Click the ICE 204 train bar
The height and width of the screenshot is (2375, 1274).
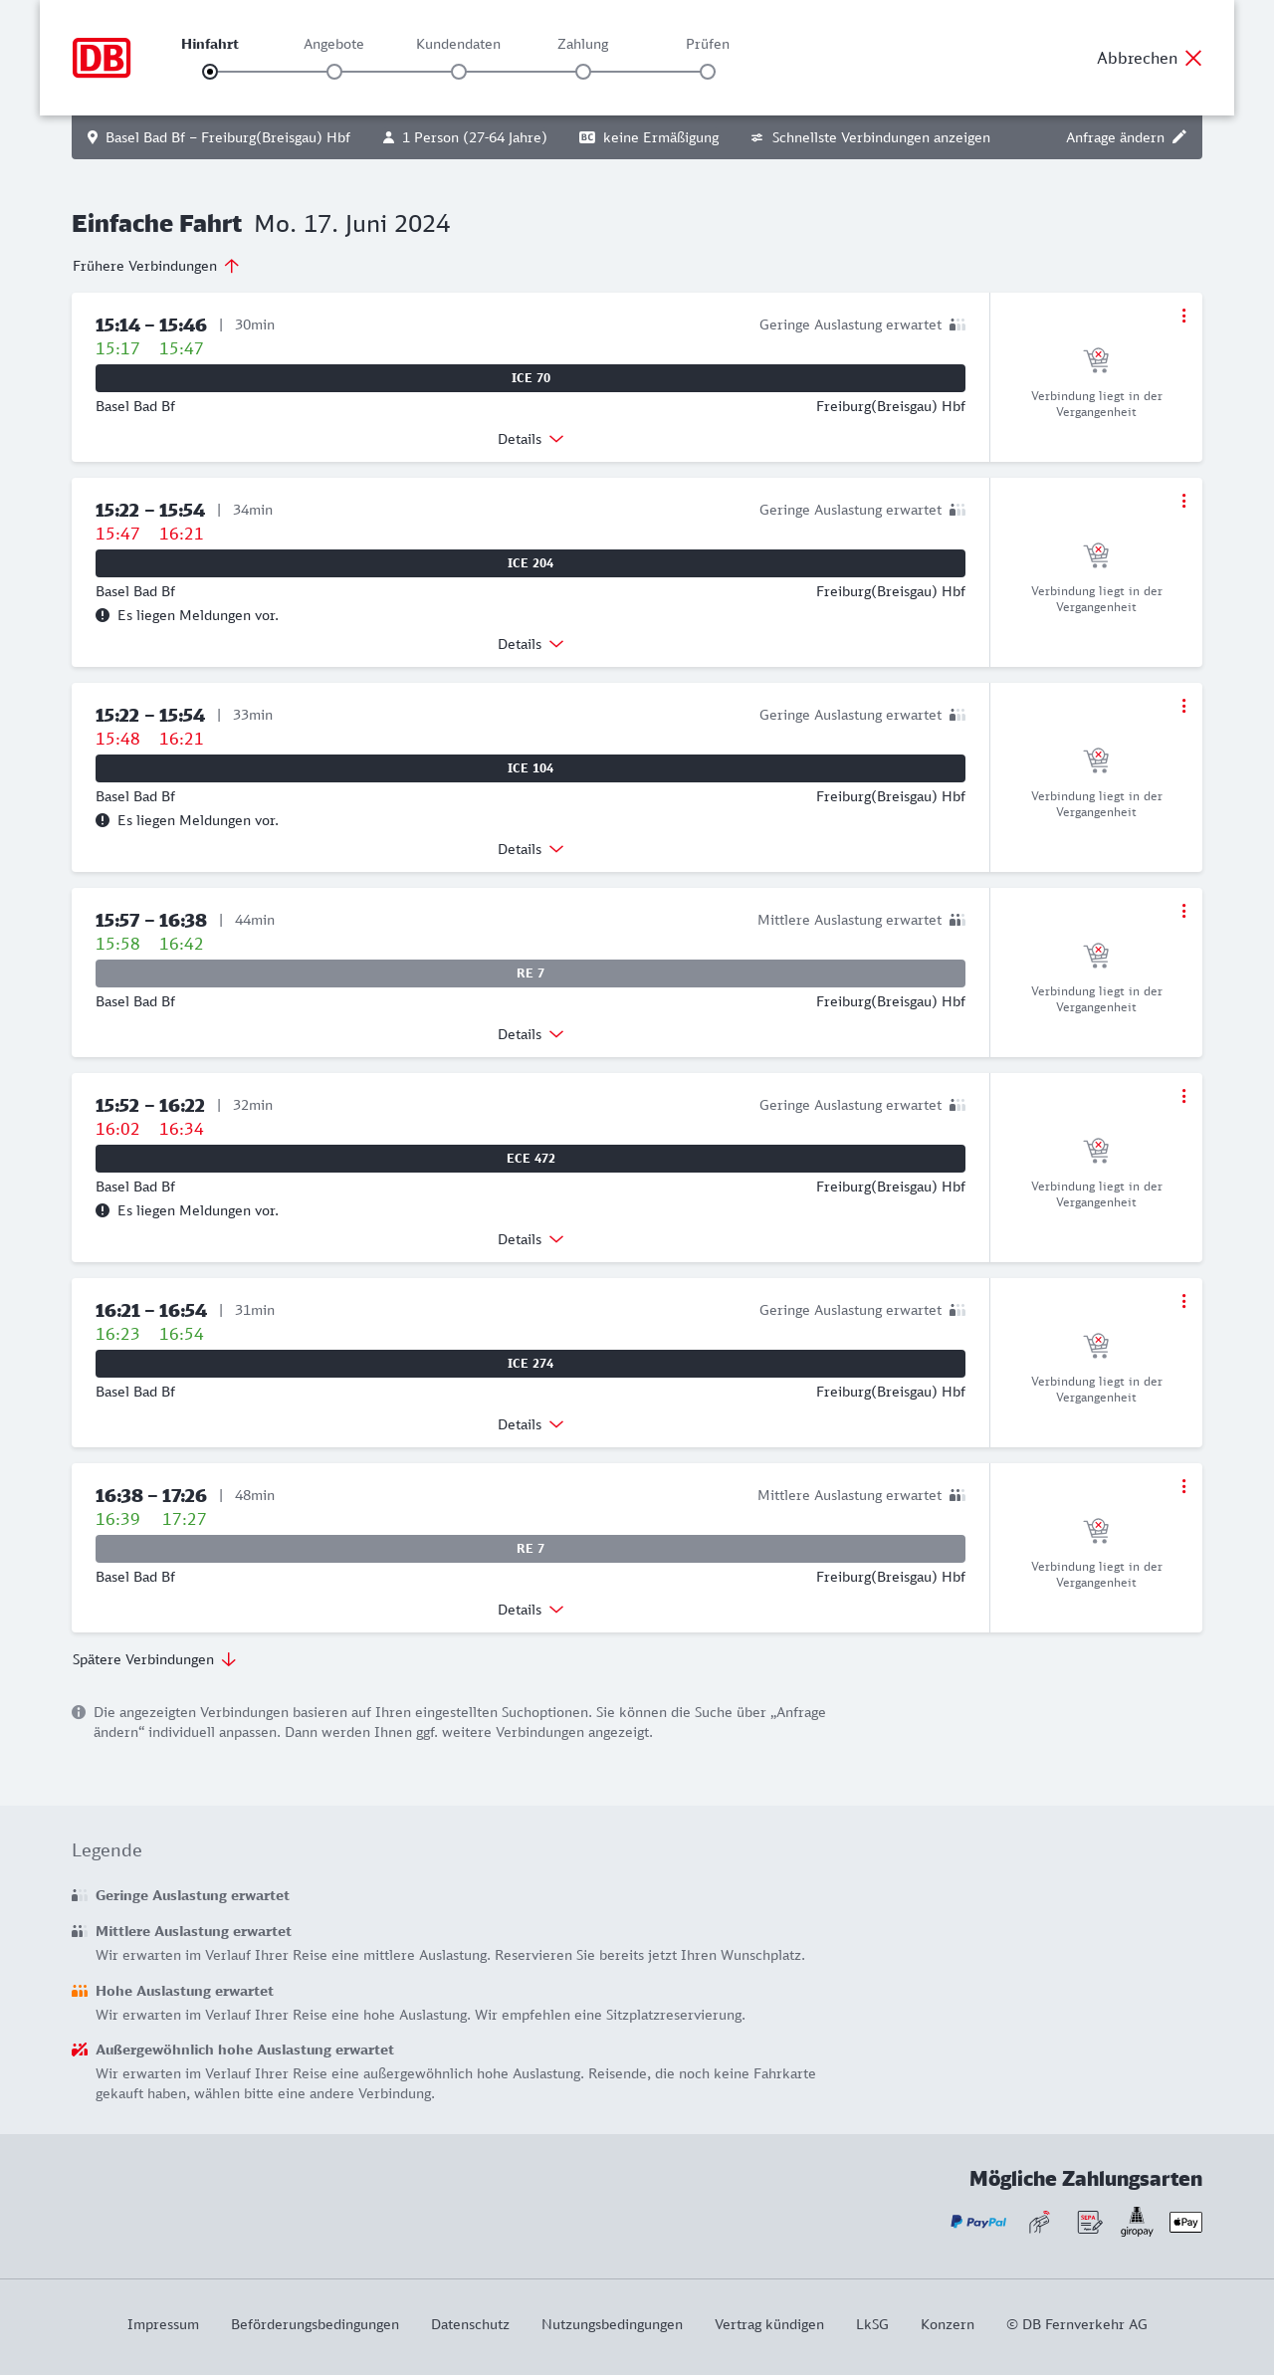click(x=531, y=563)
